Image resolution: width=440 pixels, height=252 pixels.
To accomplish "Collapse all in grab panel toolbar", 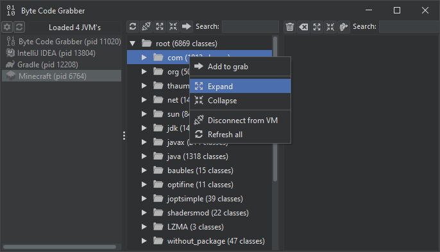I will (330, 27).
